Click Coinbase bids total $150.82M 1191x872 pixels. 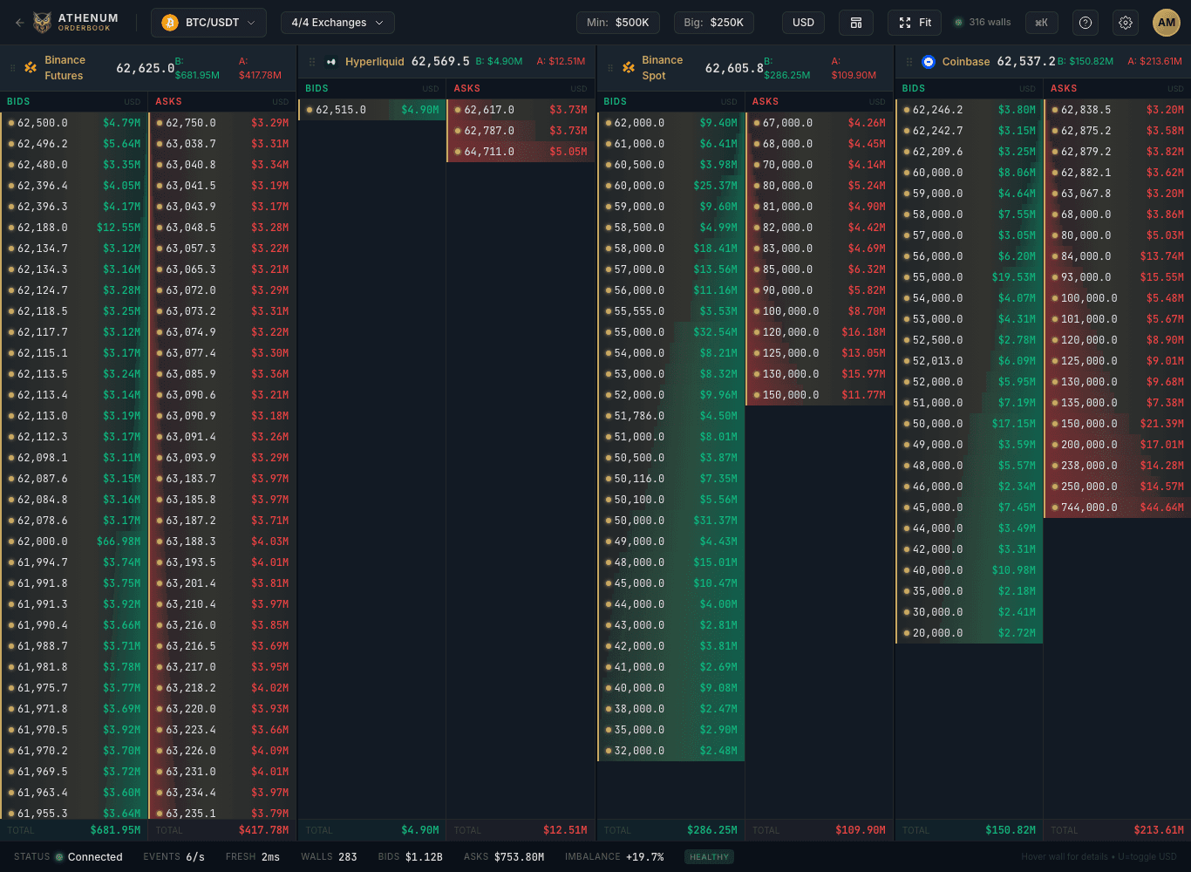[1011, 830]
